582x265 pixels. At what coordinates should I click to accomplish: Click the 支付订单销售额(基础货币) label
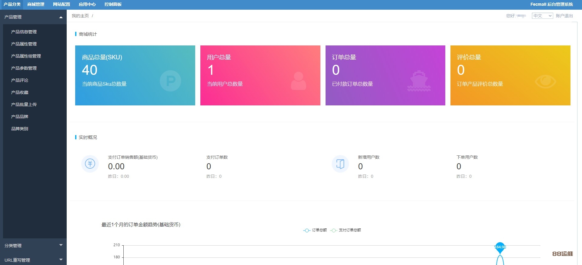[x=133, y=157]
